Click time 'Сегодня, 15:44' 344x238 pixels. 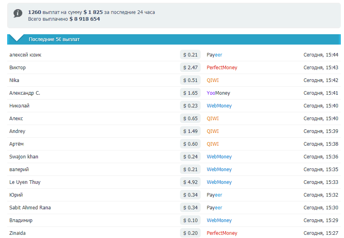321,55
